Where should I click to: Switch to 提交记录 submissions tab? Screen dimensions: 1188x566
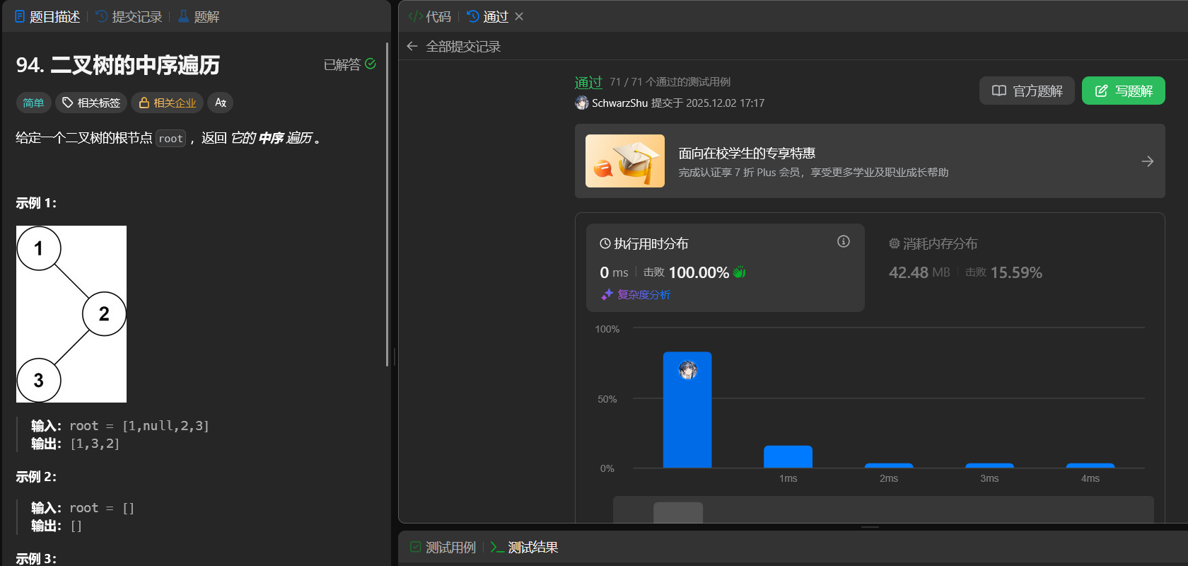129,16
